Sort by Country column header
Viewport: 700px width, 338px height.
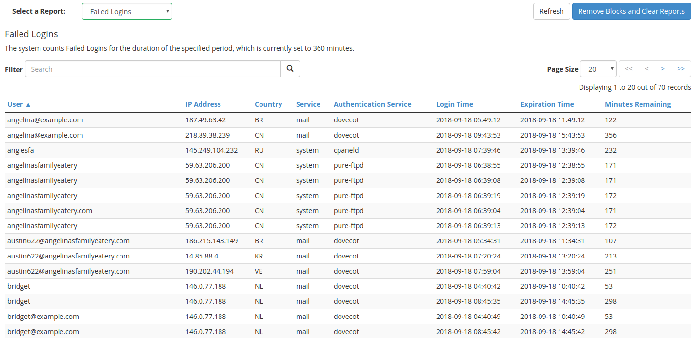tap(268, 104)
